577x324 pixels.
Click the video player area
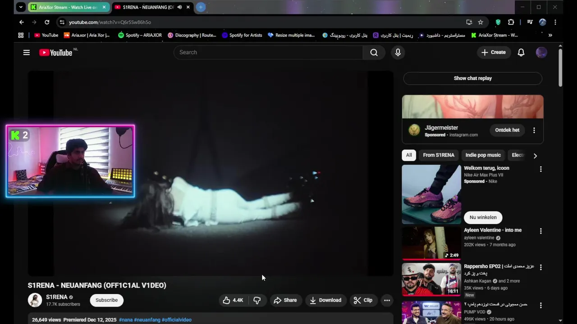point(211,173)
